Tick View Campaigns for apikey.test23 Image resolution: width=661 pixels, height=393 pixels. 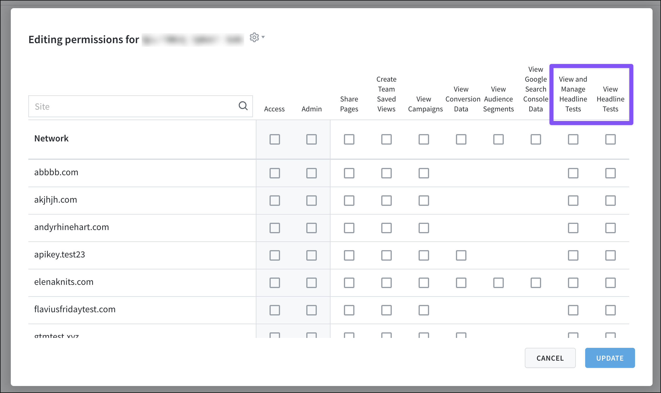(x=424, y=255)
